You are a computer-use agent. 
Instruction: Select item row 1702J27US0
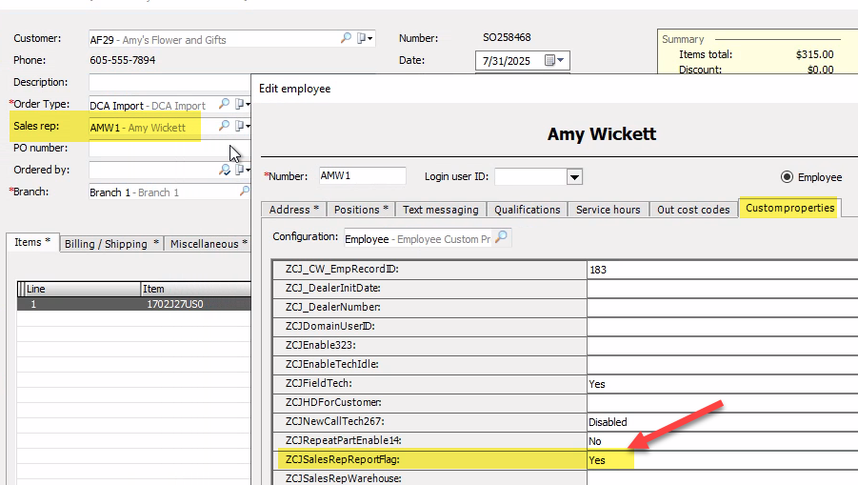(134, 304)
